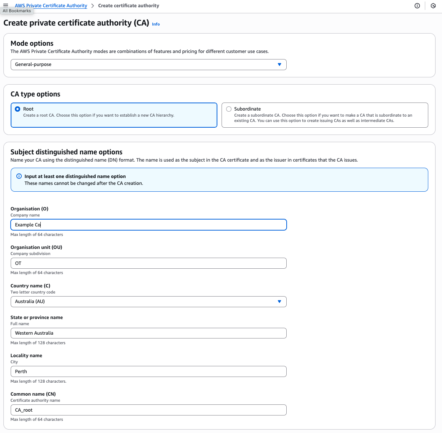Select the Root CA type option

[x=18, y=109]
